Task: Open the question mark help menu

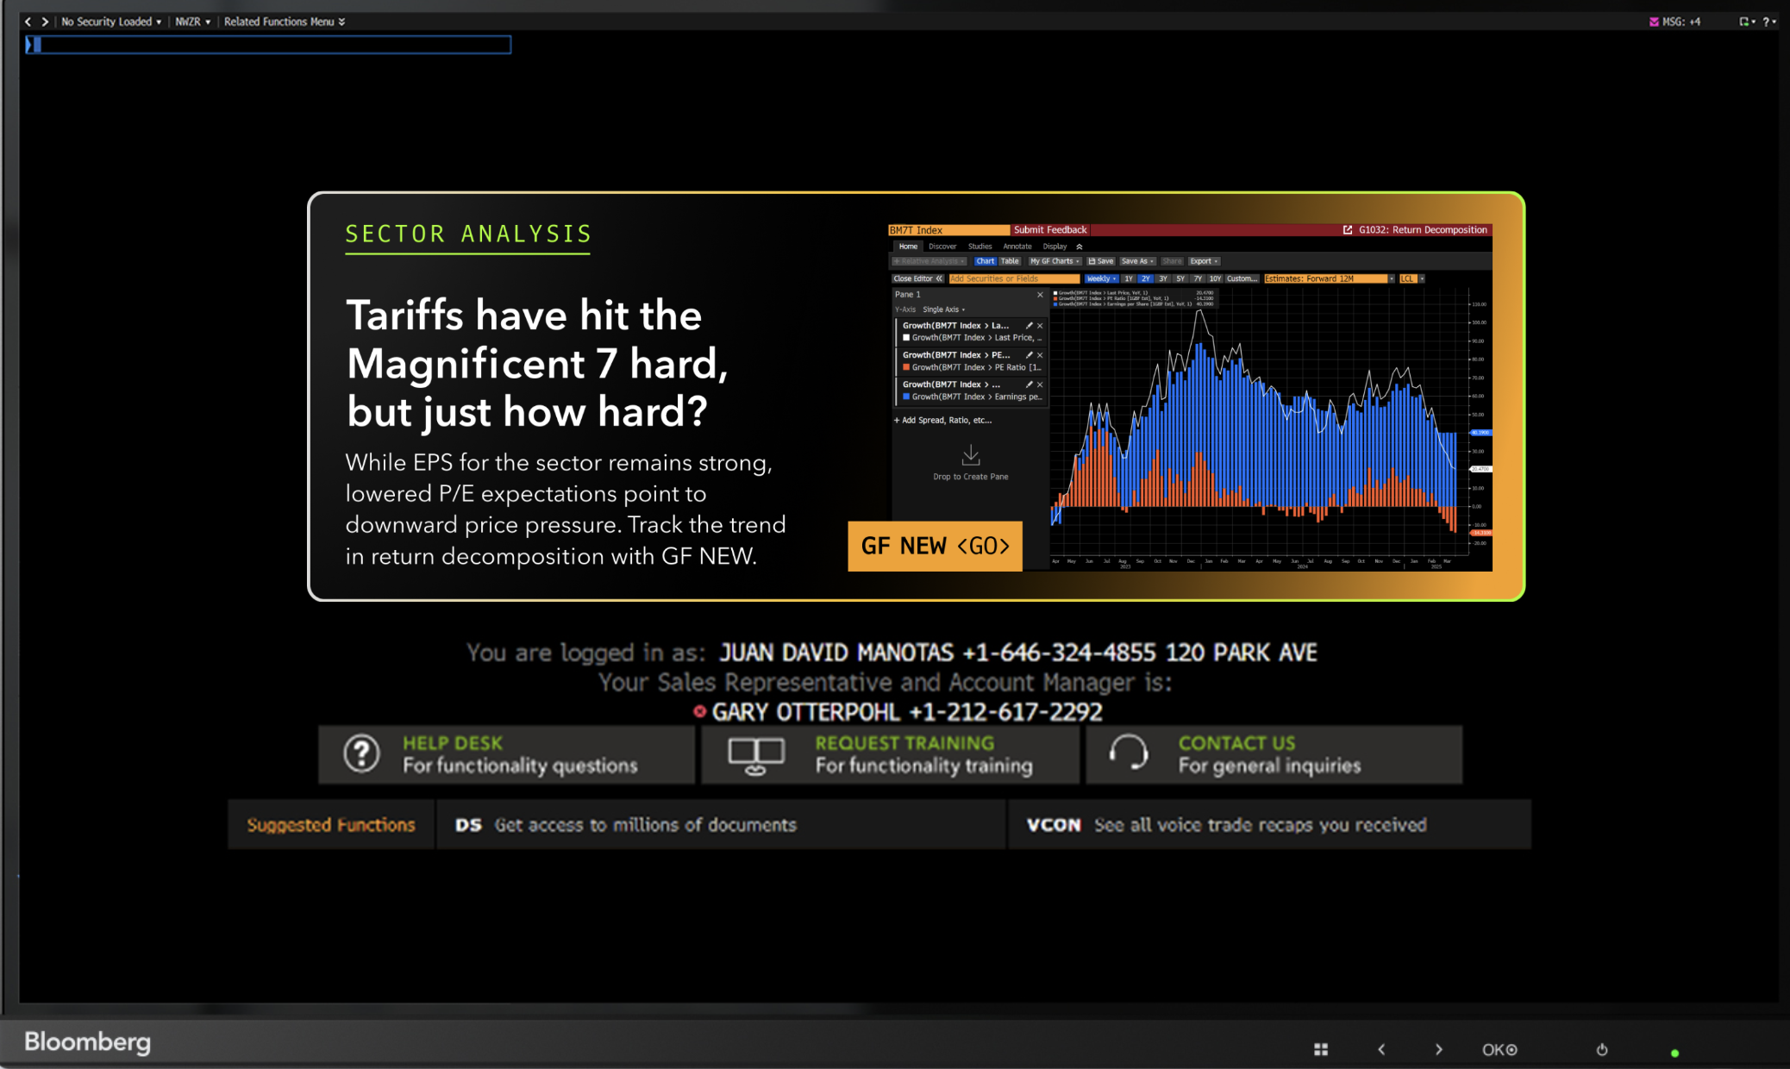Action: tap(1769, 22)
